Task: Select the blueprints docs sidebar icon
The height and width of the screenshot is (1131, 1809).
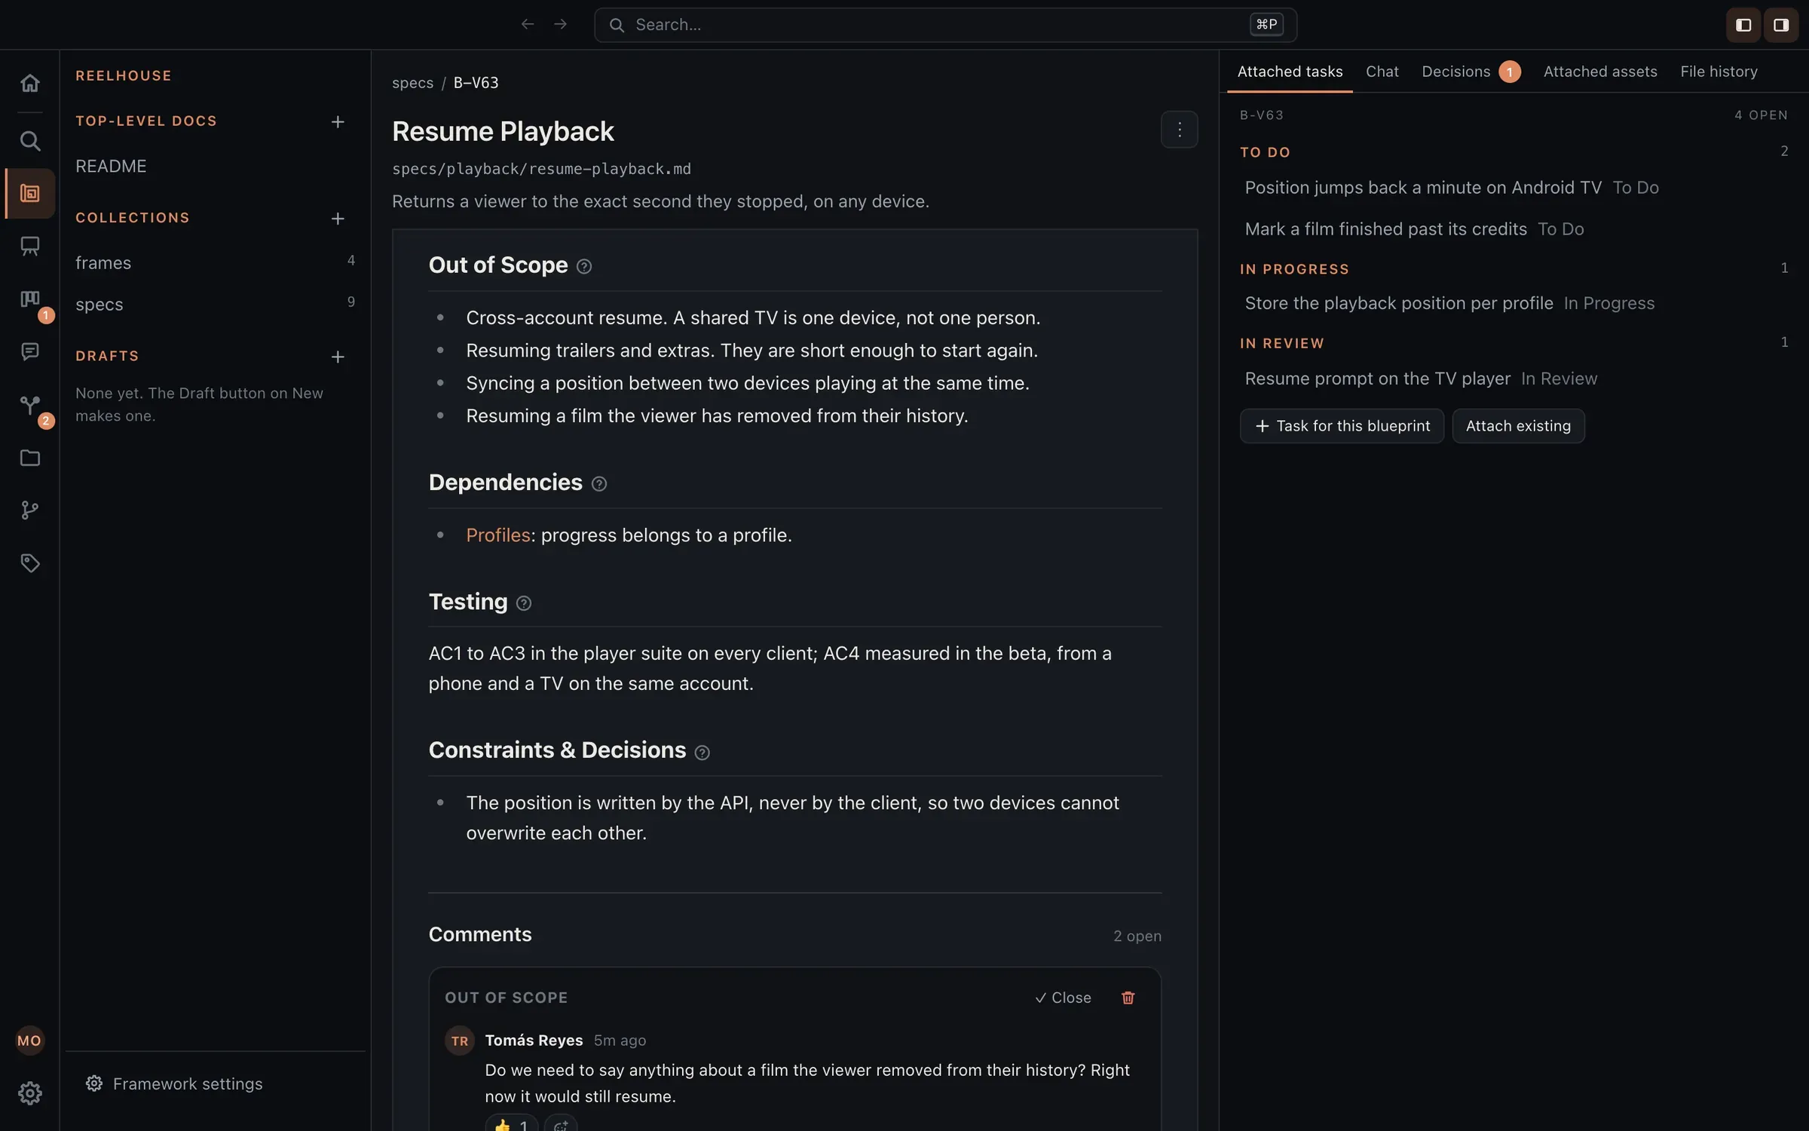Action: (x=30, y=194)
